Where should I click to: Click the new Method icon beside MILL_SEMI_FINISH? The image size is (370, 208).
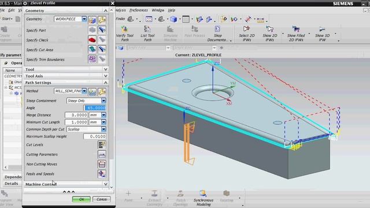(x=92, y=92)
